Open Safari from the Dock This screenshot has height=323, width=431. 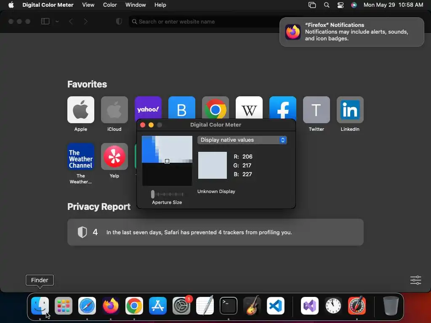click(x=87, y=306)
